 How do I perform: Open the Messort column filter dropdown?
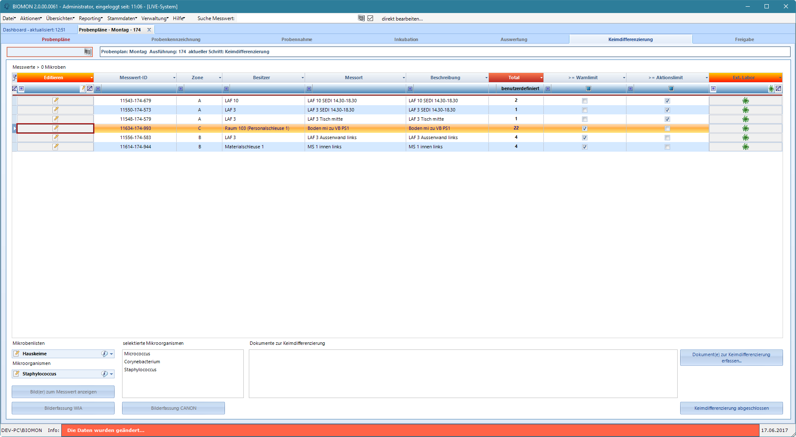(404, 78)
